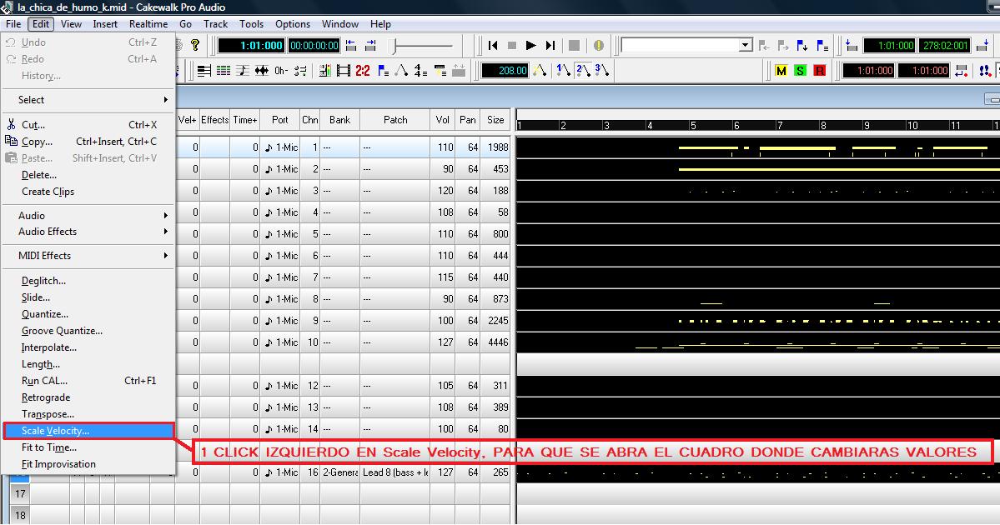Open the Audio waveform view icon
Image resolution: width=1000 pixels, height=525 pixels.
(262, 71)
